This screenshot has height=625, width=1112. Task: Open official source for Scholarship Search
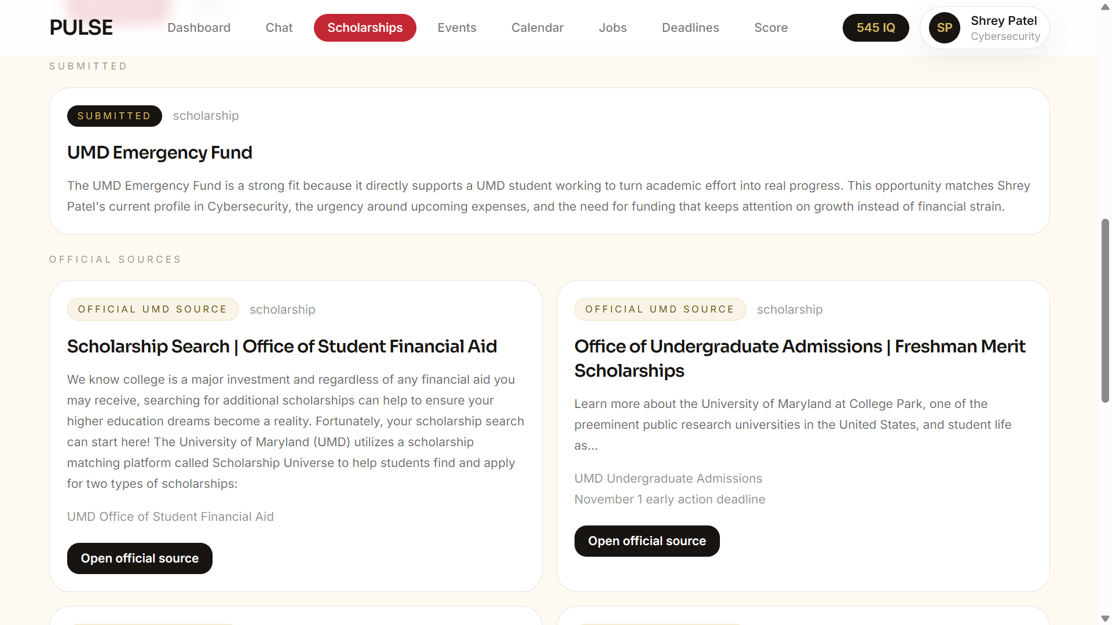[140, 558]
